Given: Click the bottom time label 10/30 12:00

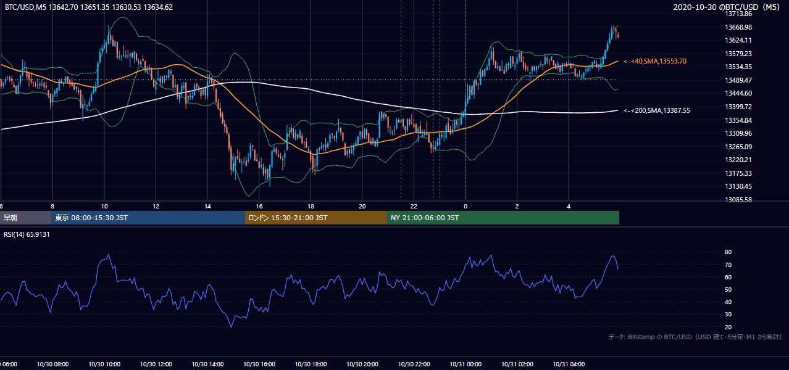Looking at the screenshot, I should (156, 364).
